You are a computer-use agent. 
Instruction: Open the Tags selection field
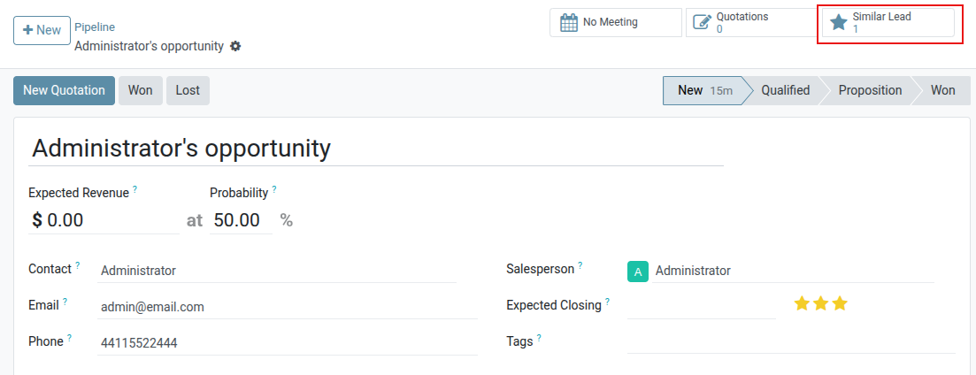[x=790, y=341]
